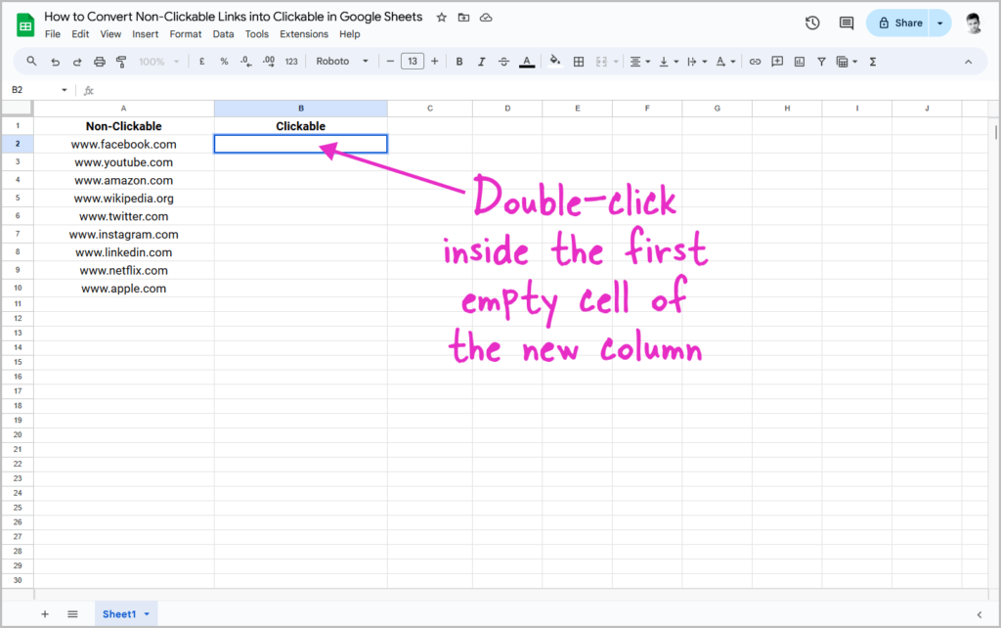Format as currency pound symbol
Viewport: 1001px width, 628px height.
[201, 62]
